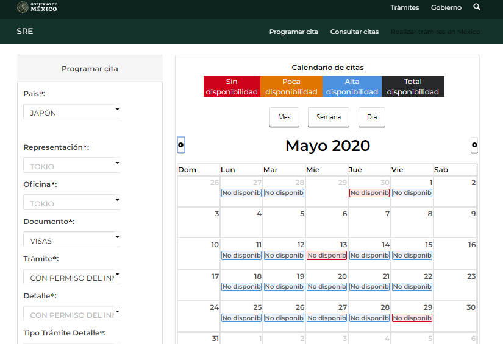Click No disponible event on May 18
Screen dimensions: 503x344
point(241,287)
